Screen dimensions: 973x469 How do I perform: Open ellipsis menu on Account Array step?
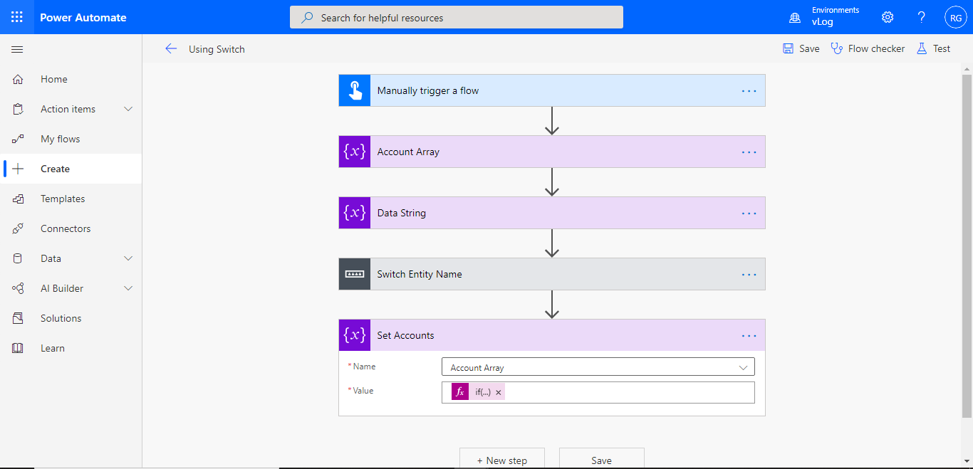tap(749, 152)
